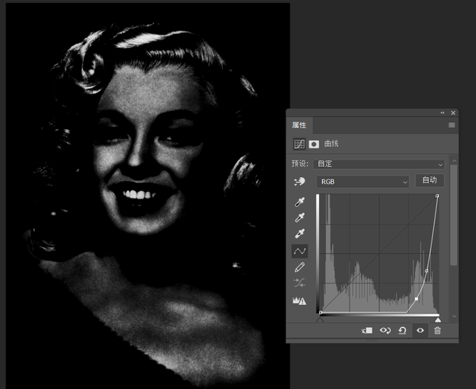Click the black point input slider triangle
Screen dimensions: 476x389
coord(321,319)
